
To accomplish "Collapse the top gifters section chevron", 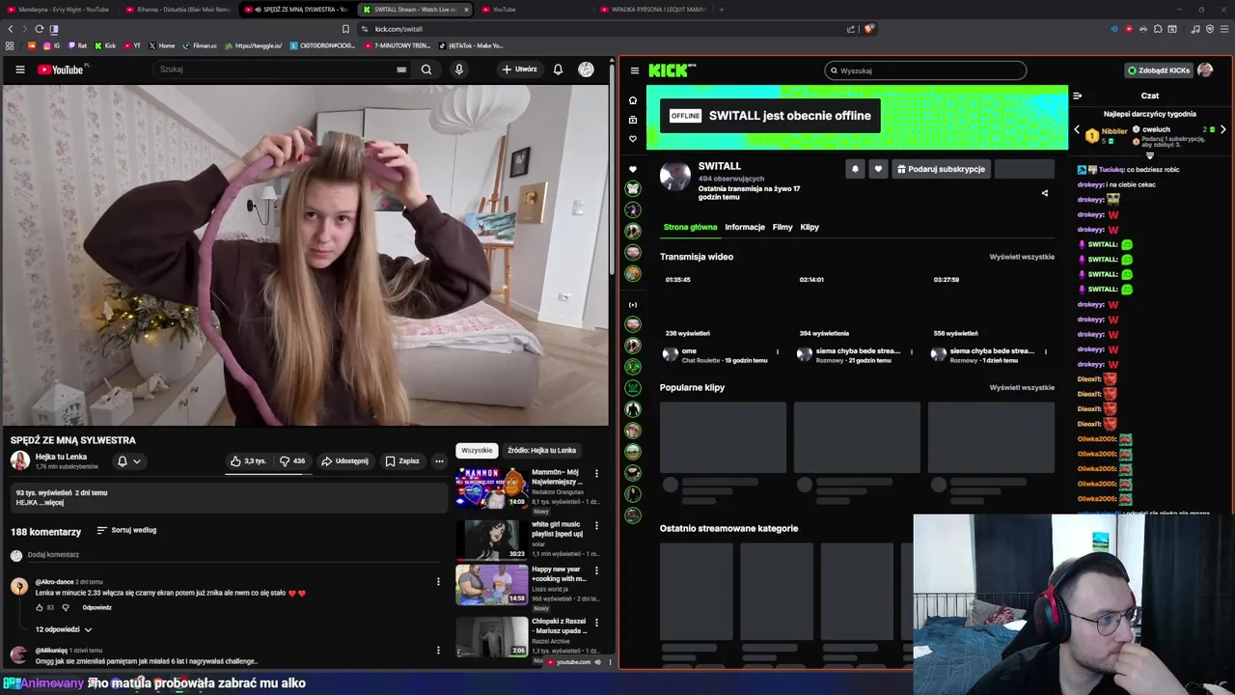I will click(1149, 155).
